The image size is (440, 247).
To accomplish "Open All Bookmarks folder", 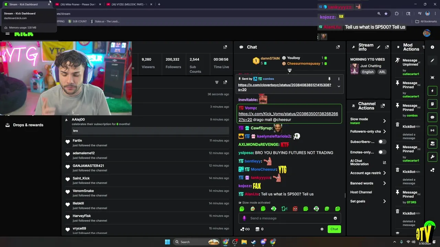I will point(426,21).
